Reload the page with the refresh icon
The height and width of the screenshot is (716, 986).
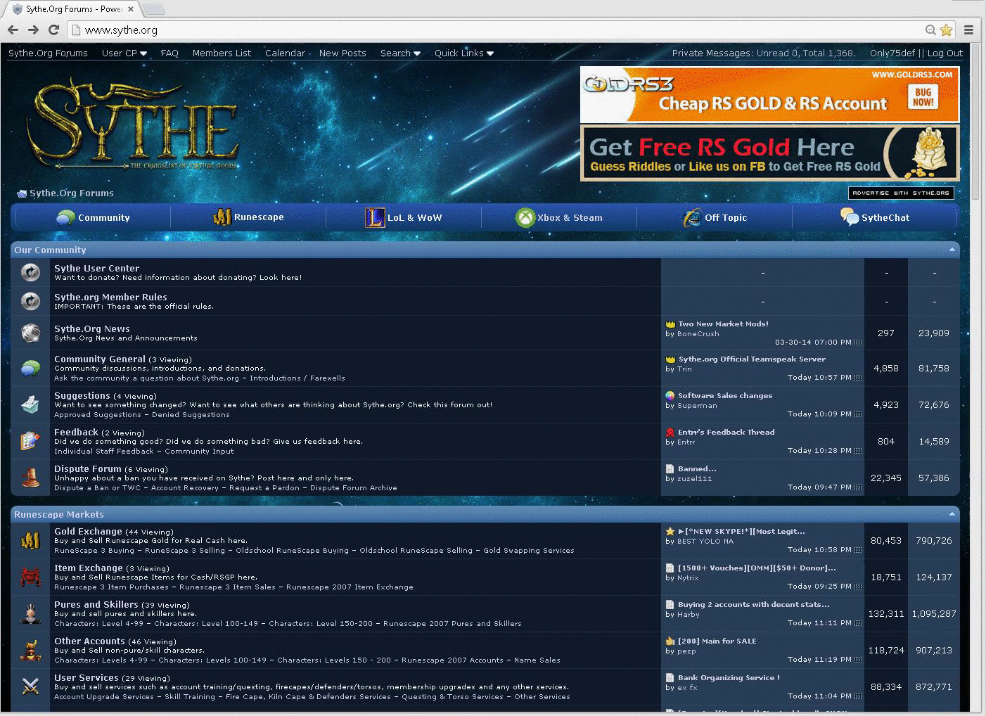tap(53, 30)
